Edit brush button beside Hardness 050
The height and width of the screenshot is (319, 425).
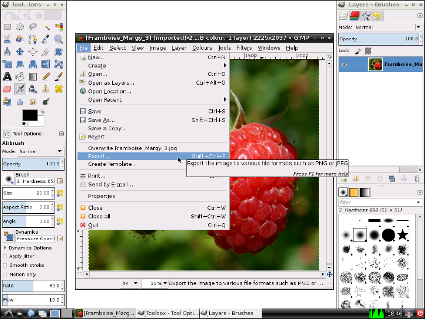60,181
